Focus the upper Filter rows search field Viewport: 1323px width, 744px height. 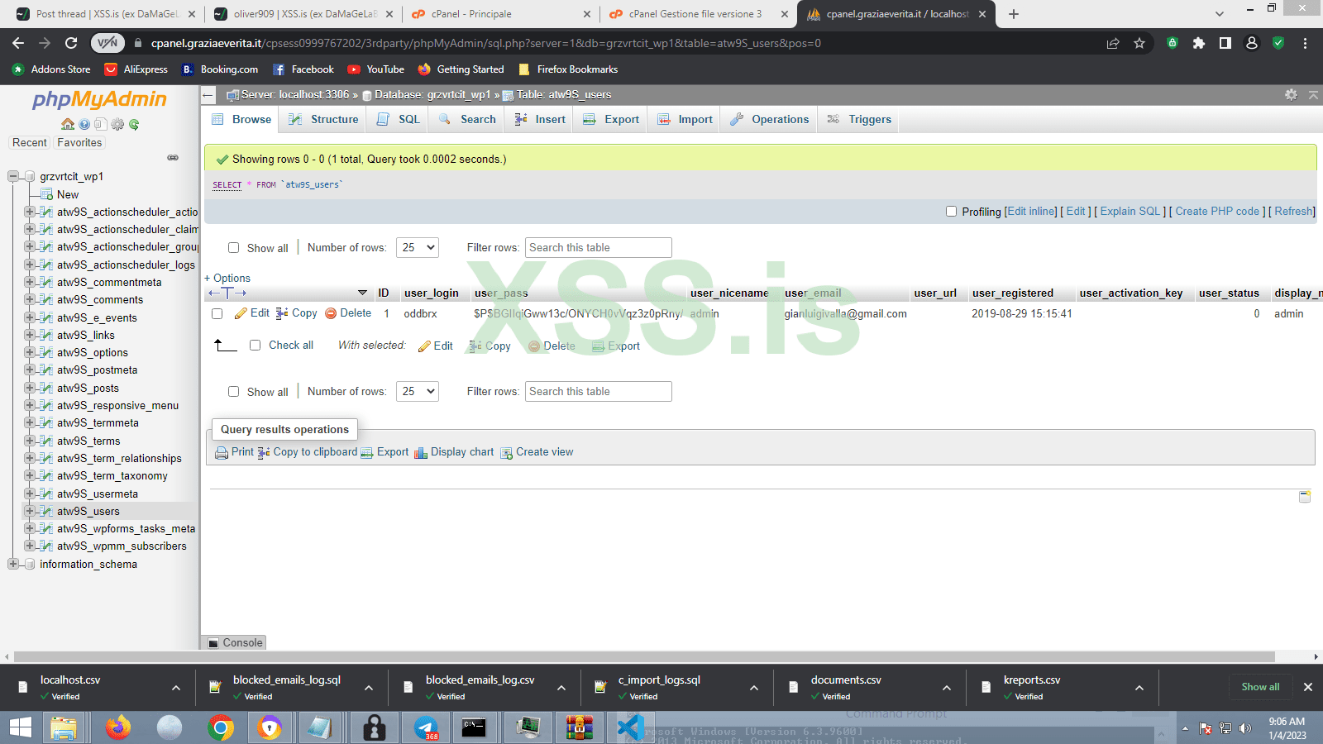click(x=599, y=247)
